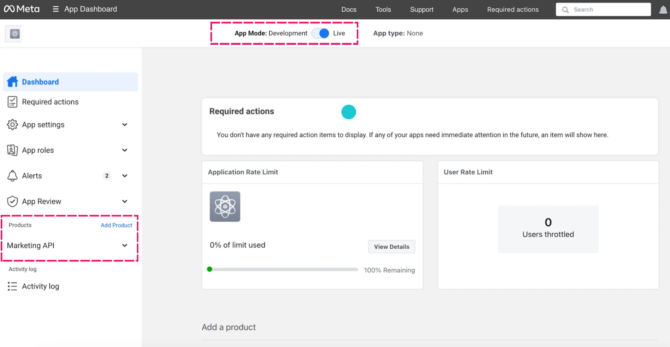Expand the Alerts chevron
Screen dimensions: 670x347
[125, 176]
